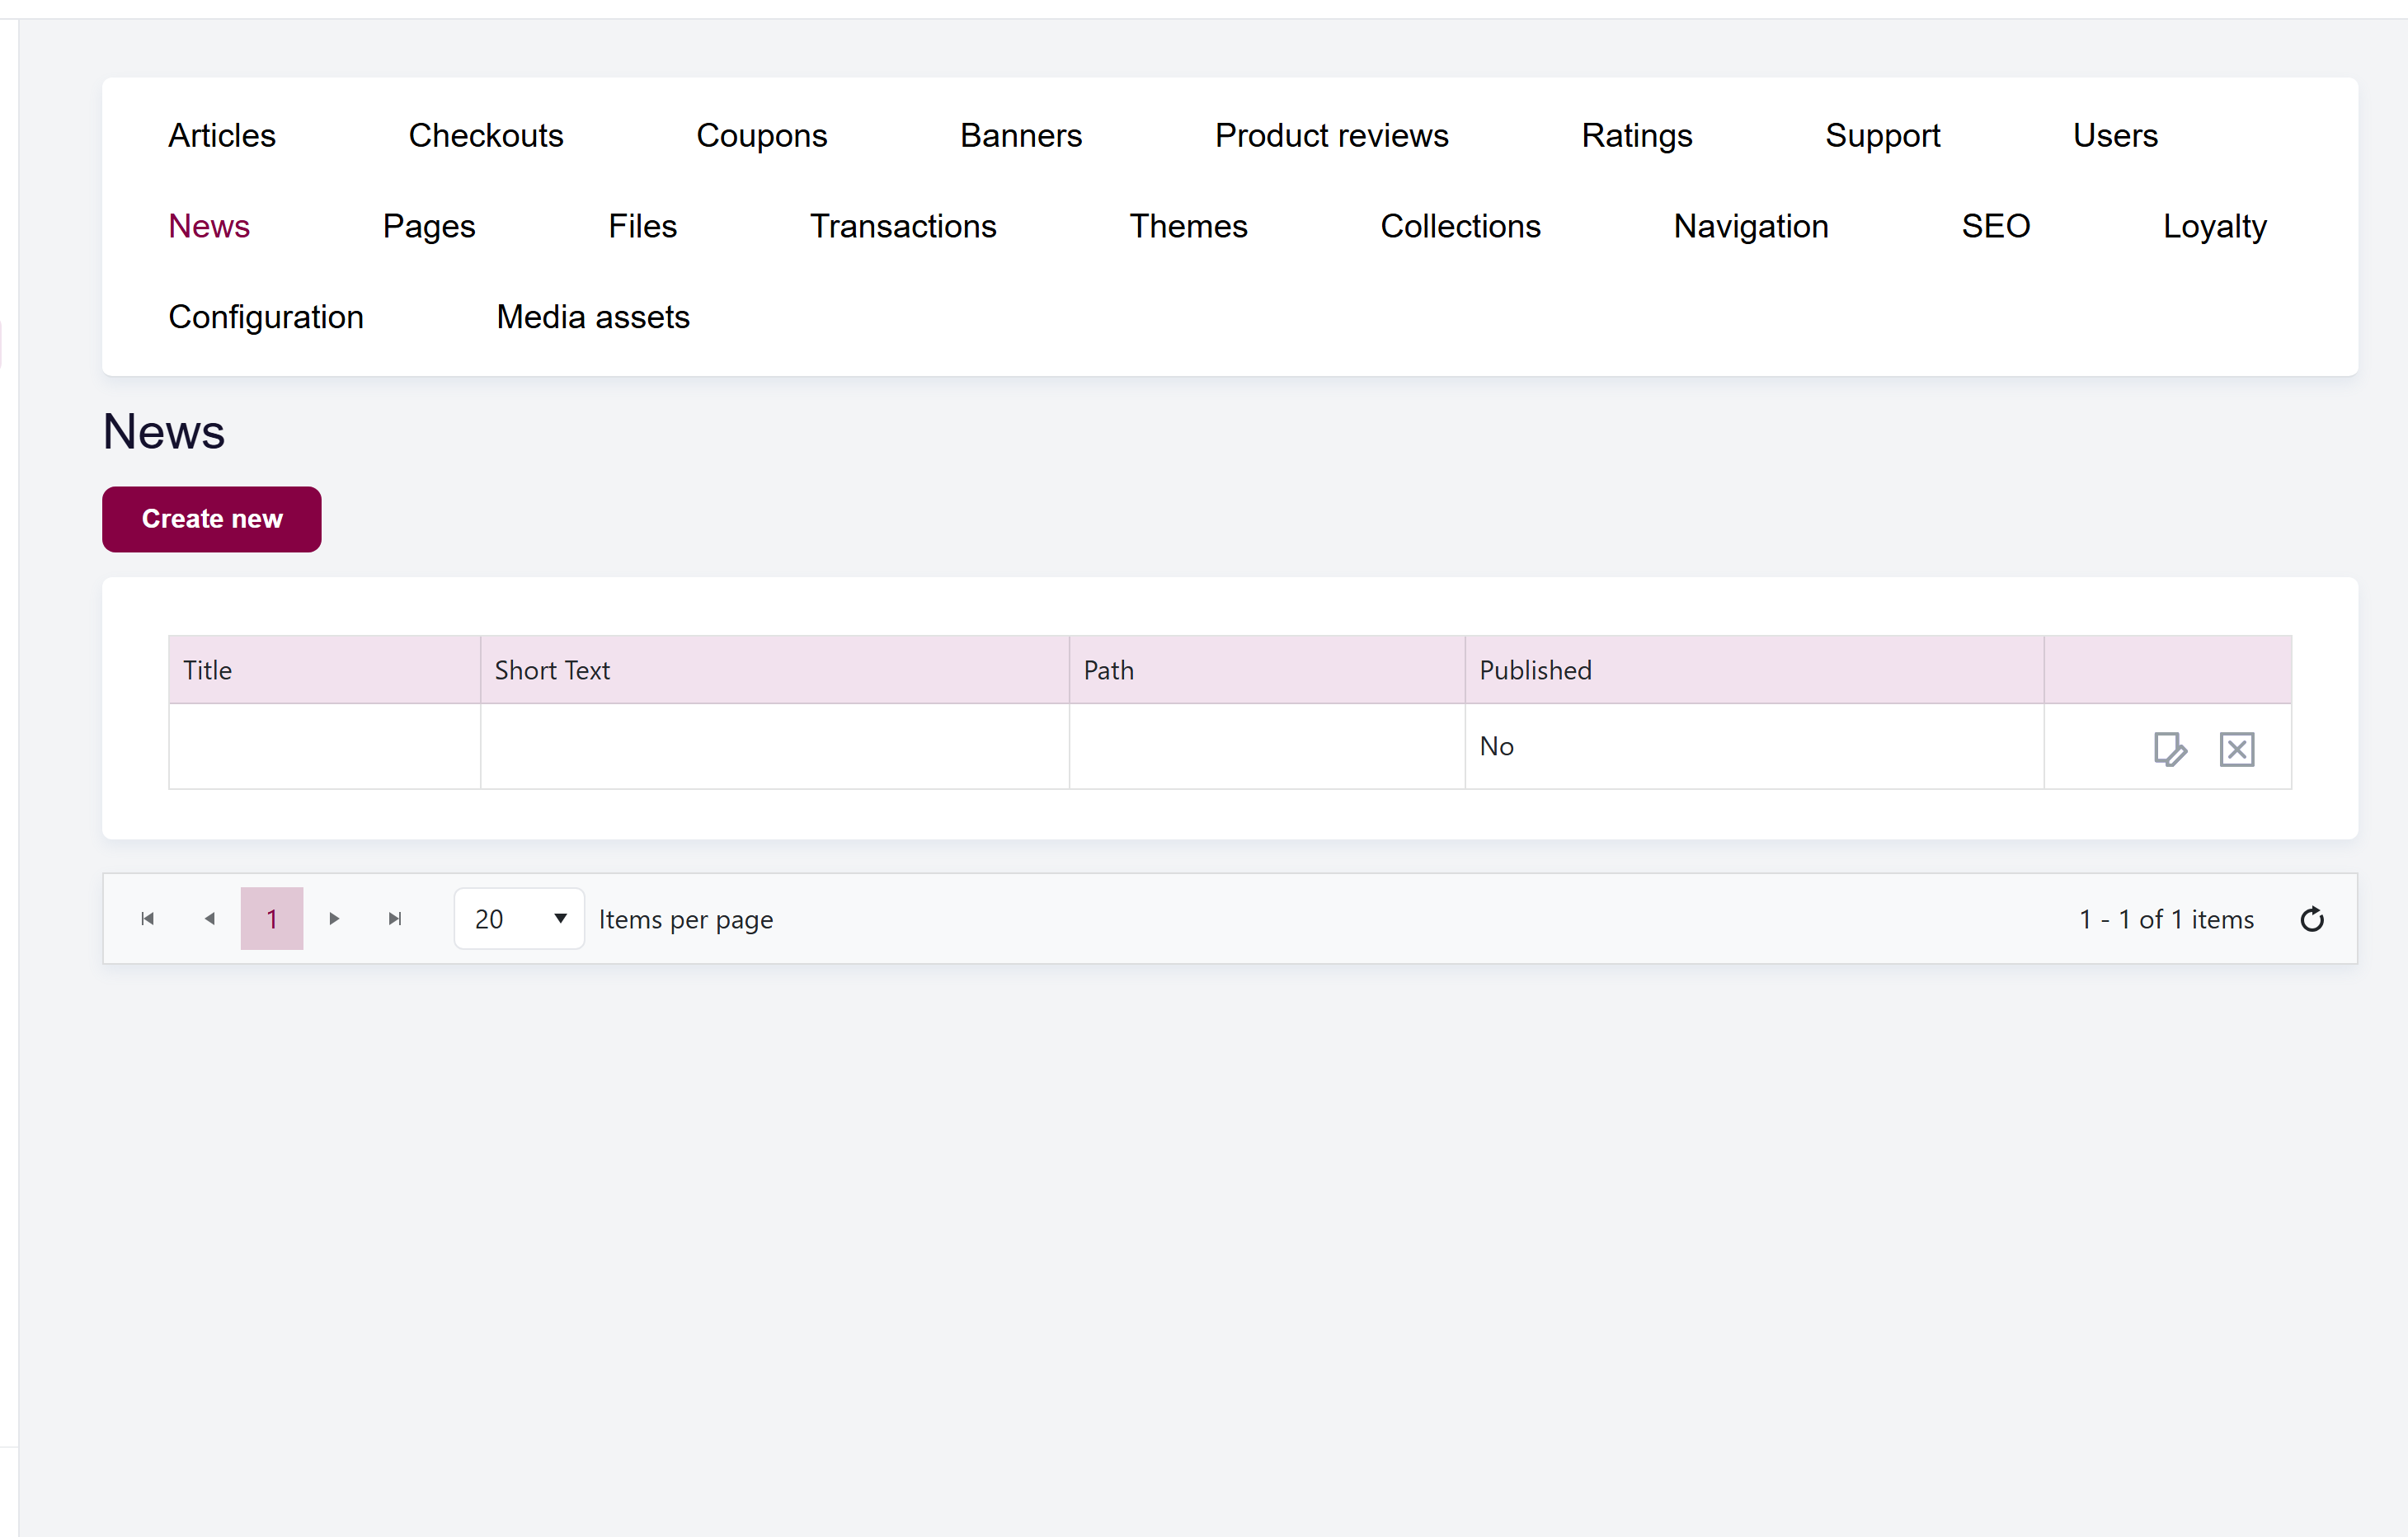Navigate to Files
This screenshot has width=2408, height=1537.
tap(643, 226)
